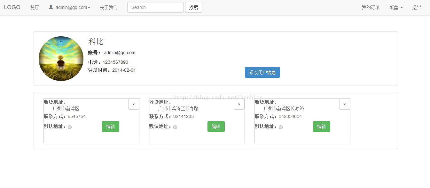Delete address card 广州市荔湾区 with ×
Screen dimensions: 430x188
134,104
